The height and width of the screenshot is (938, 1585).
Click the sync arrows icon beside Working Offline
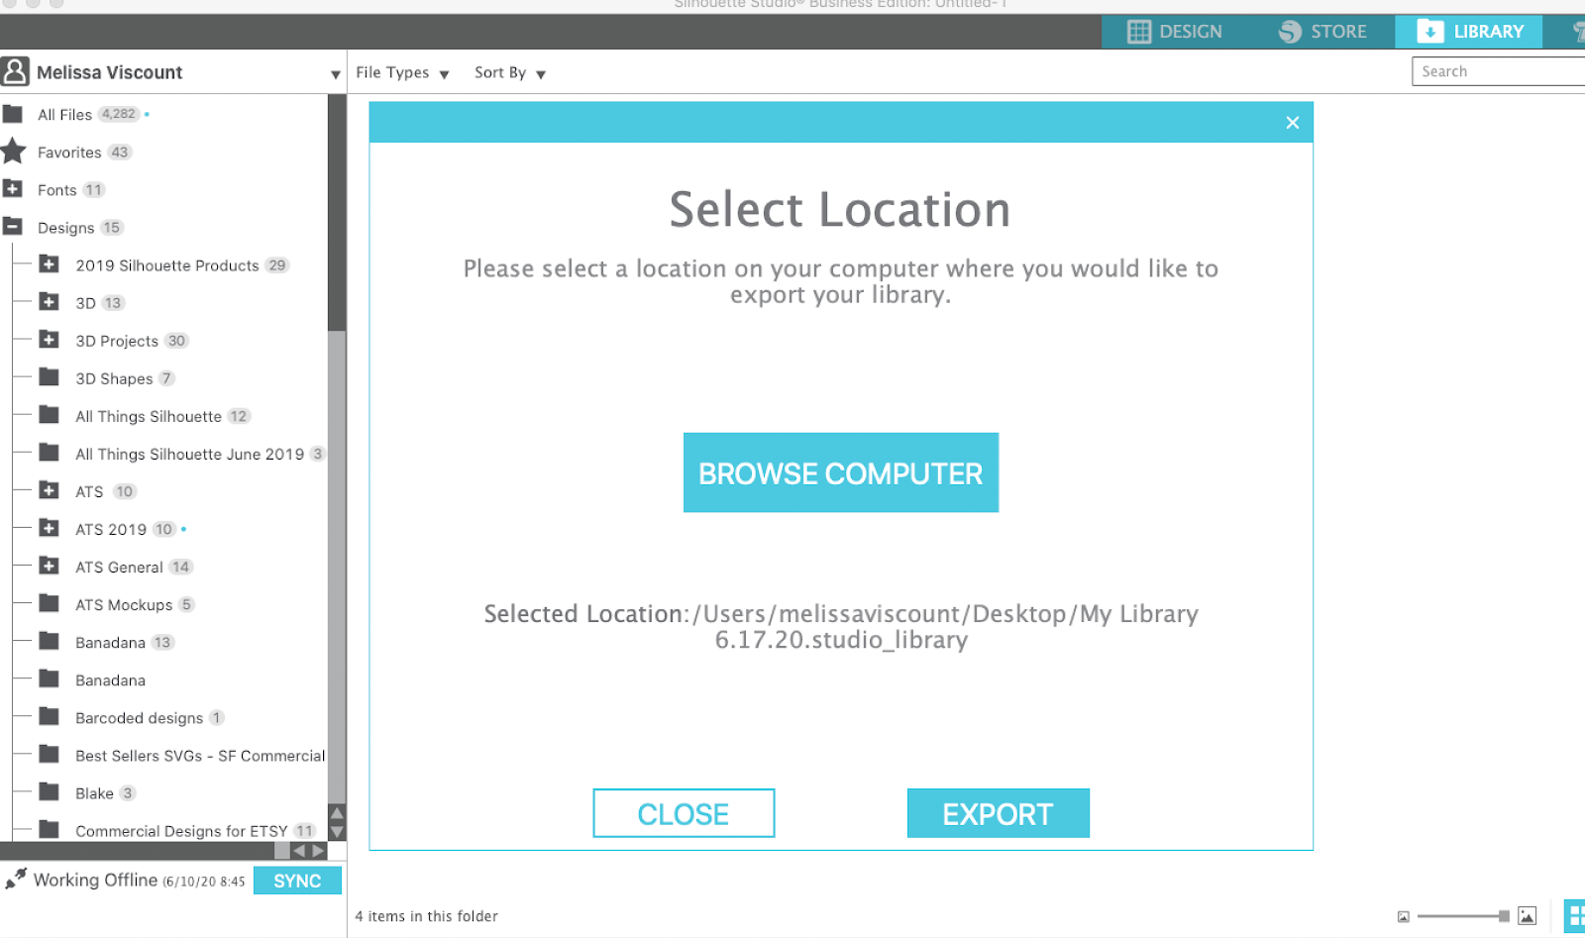(17, 877)
